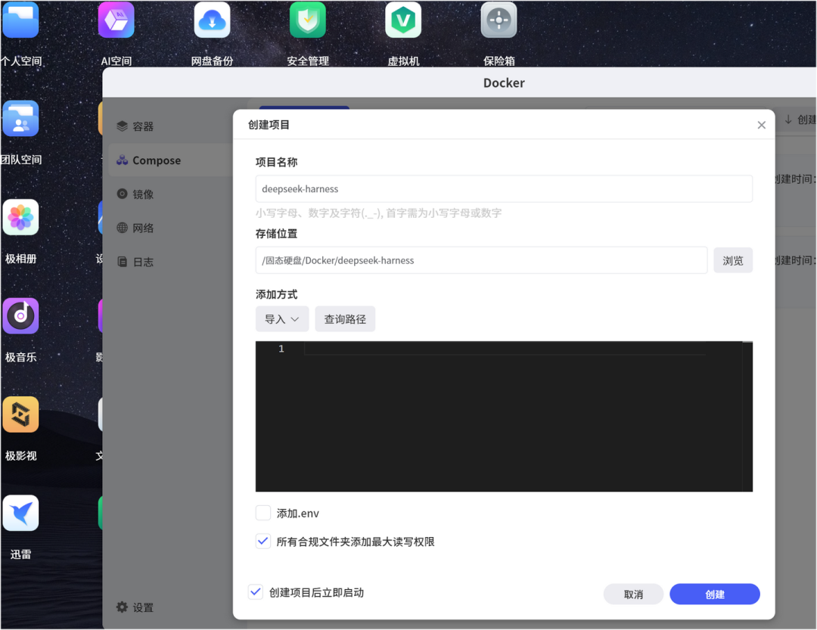Open the 保险箱 safe icon

pyautogui.click(x=499, y=21)
